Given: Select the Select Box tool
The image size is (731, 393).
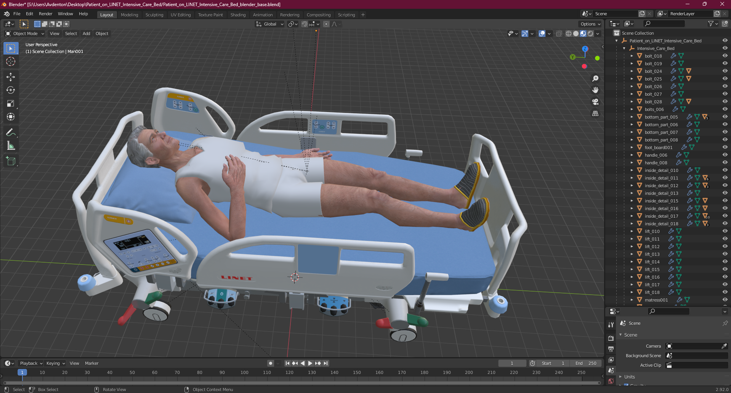Looking at the screenshot, I should coord(11,48).
